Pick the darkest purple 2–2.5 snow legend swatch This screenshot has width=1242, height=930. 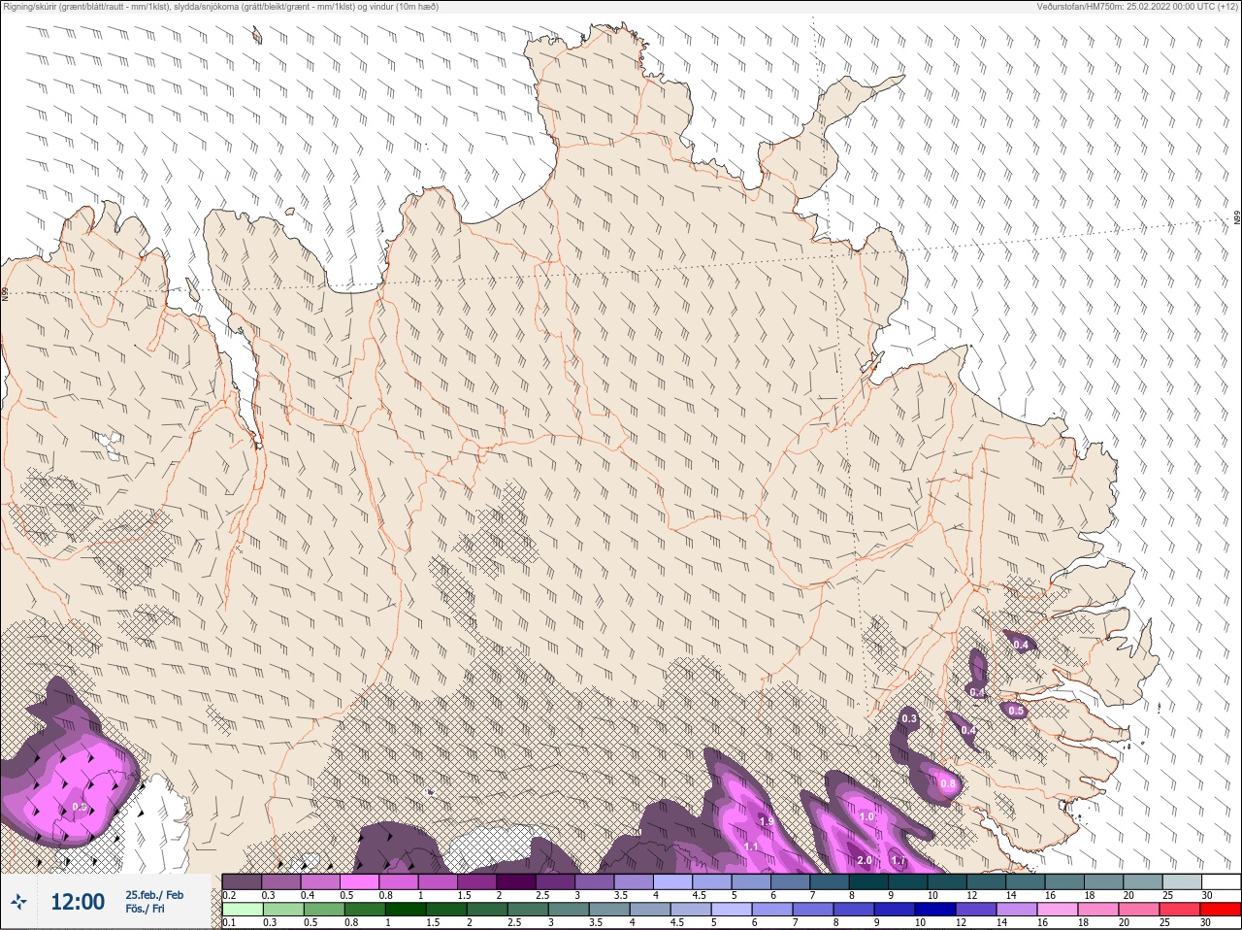point(516,881)
